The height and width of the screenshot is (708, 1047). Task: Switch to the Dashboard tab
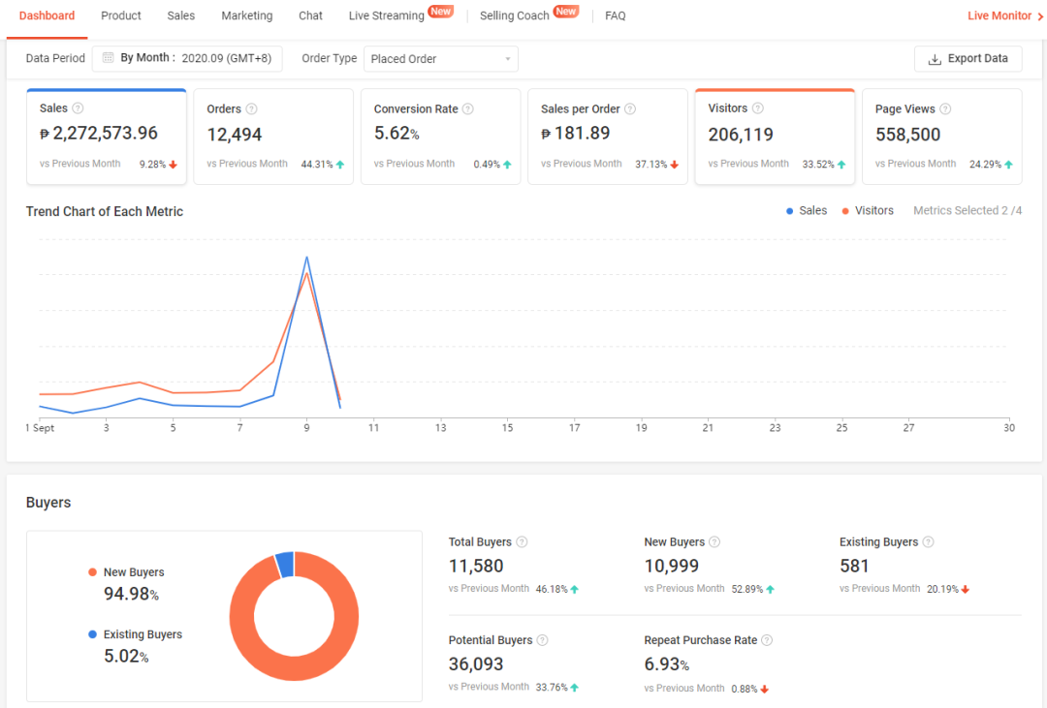[47, 15]
